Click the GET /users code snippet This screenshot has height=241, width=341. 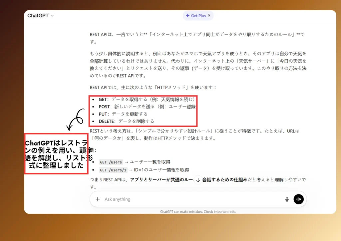click(111, 162)
